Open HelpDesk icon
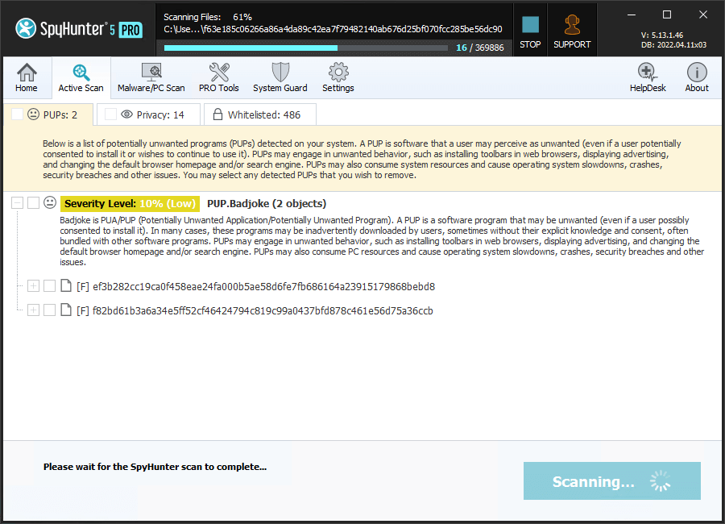Screen dimensions: 725x524 648,77
